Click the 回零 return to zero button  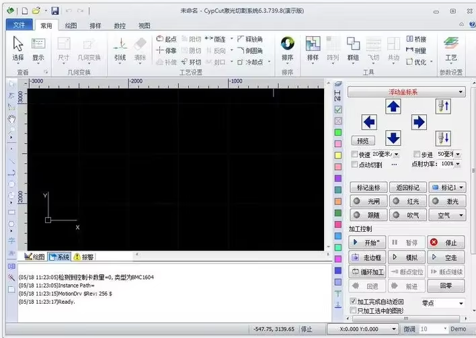446,286
